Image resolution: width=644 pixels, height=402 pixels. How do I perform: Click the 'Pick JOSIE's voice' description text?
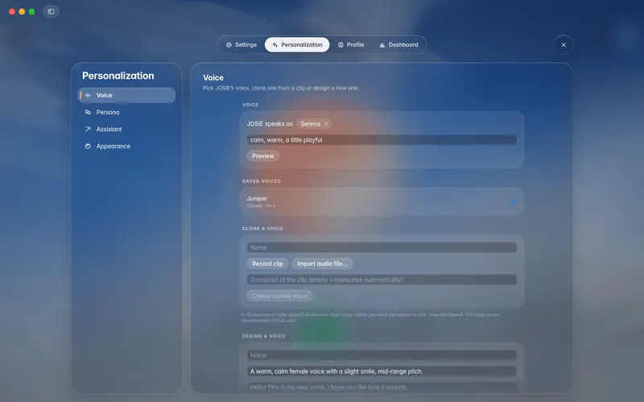coord(280,88)
